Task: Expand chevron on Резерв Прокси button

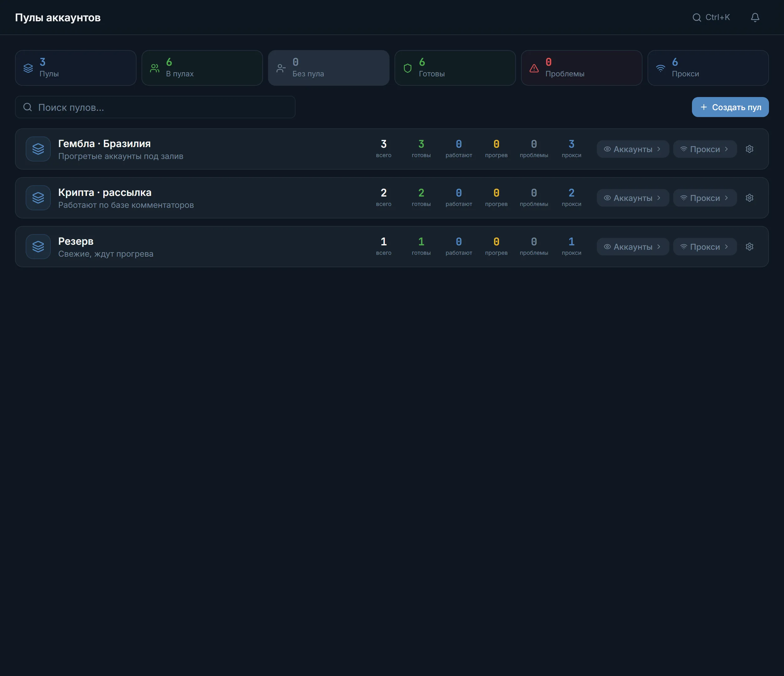Action: click(726, 247)
